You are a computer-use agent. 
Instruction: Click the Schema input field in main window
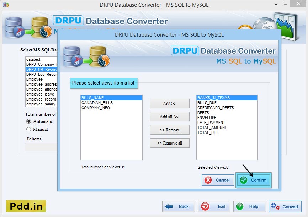pos(41,147)
